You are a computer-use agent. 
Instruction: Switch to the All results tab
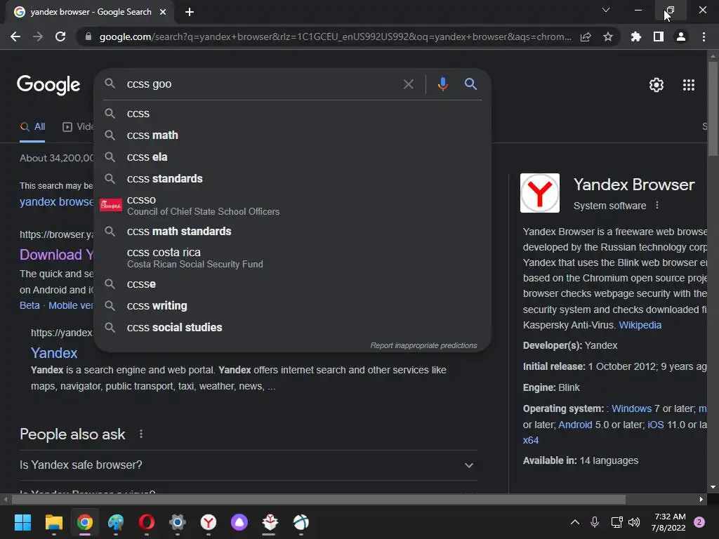pos(32,127)
